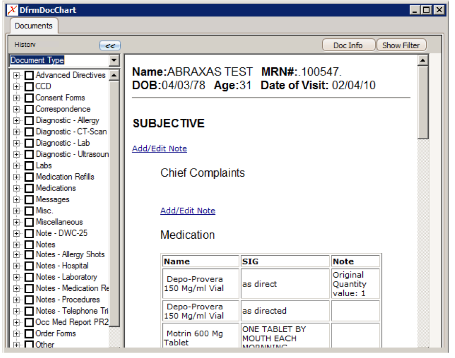The image size is (455, 358).
Task: Click the document pane scroll up arrow
Action: point(423,60)
